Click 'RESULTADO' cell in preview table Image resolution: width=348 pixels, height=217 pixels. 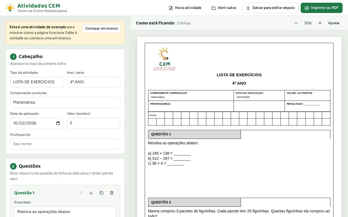pyautogui.click(x=307, y=106)
